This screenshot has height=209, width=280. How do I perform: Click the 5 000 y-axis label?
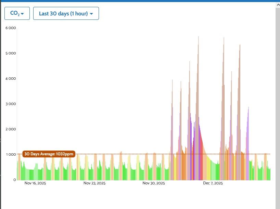pyautogui.click(x=11, y=53)
